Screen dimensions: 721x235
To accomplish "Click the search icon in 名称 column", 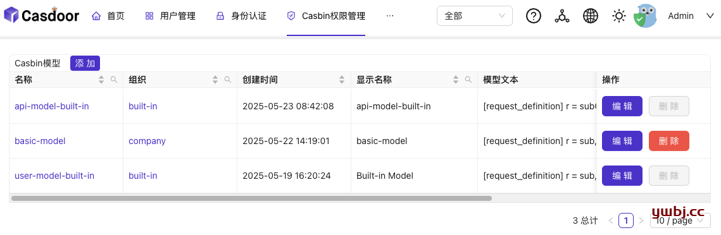I will click(114, 80).
